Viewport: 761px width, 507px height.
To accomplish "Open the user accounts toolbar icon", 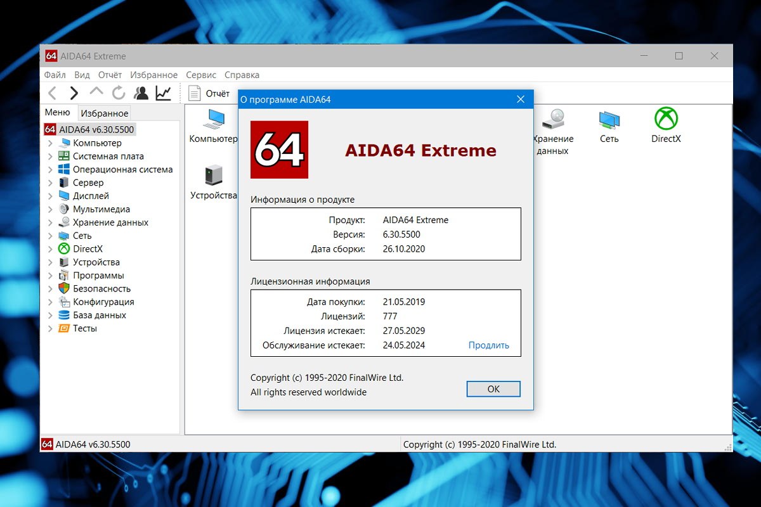I will tap(141, 93).
